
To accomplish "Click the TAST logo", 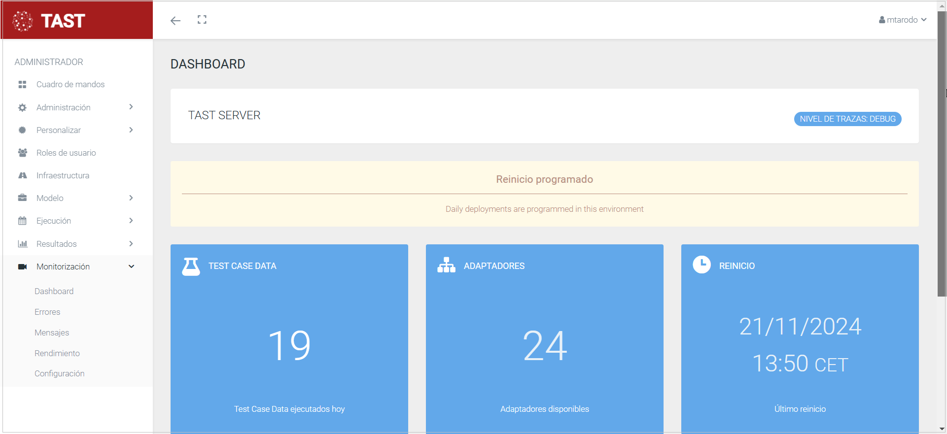I will pos(49,21).
